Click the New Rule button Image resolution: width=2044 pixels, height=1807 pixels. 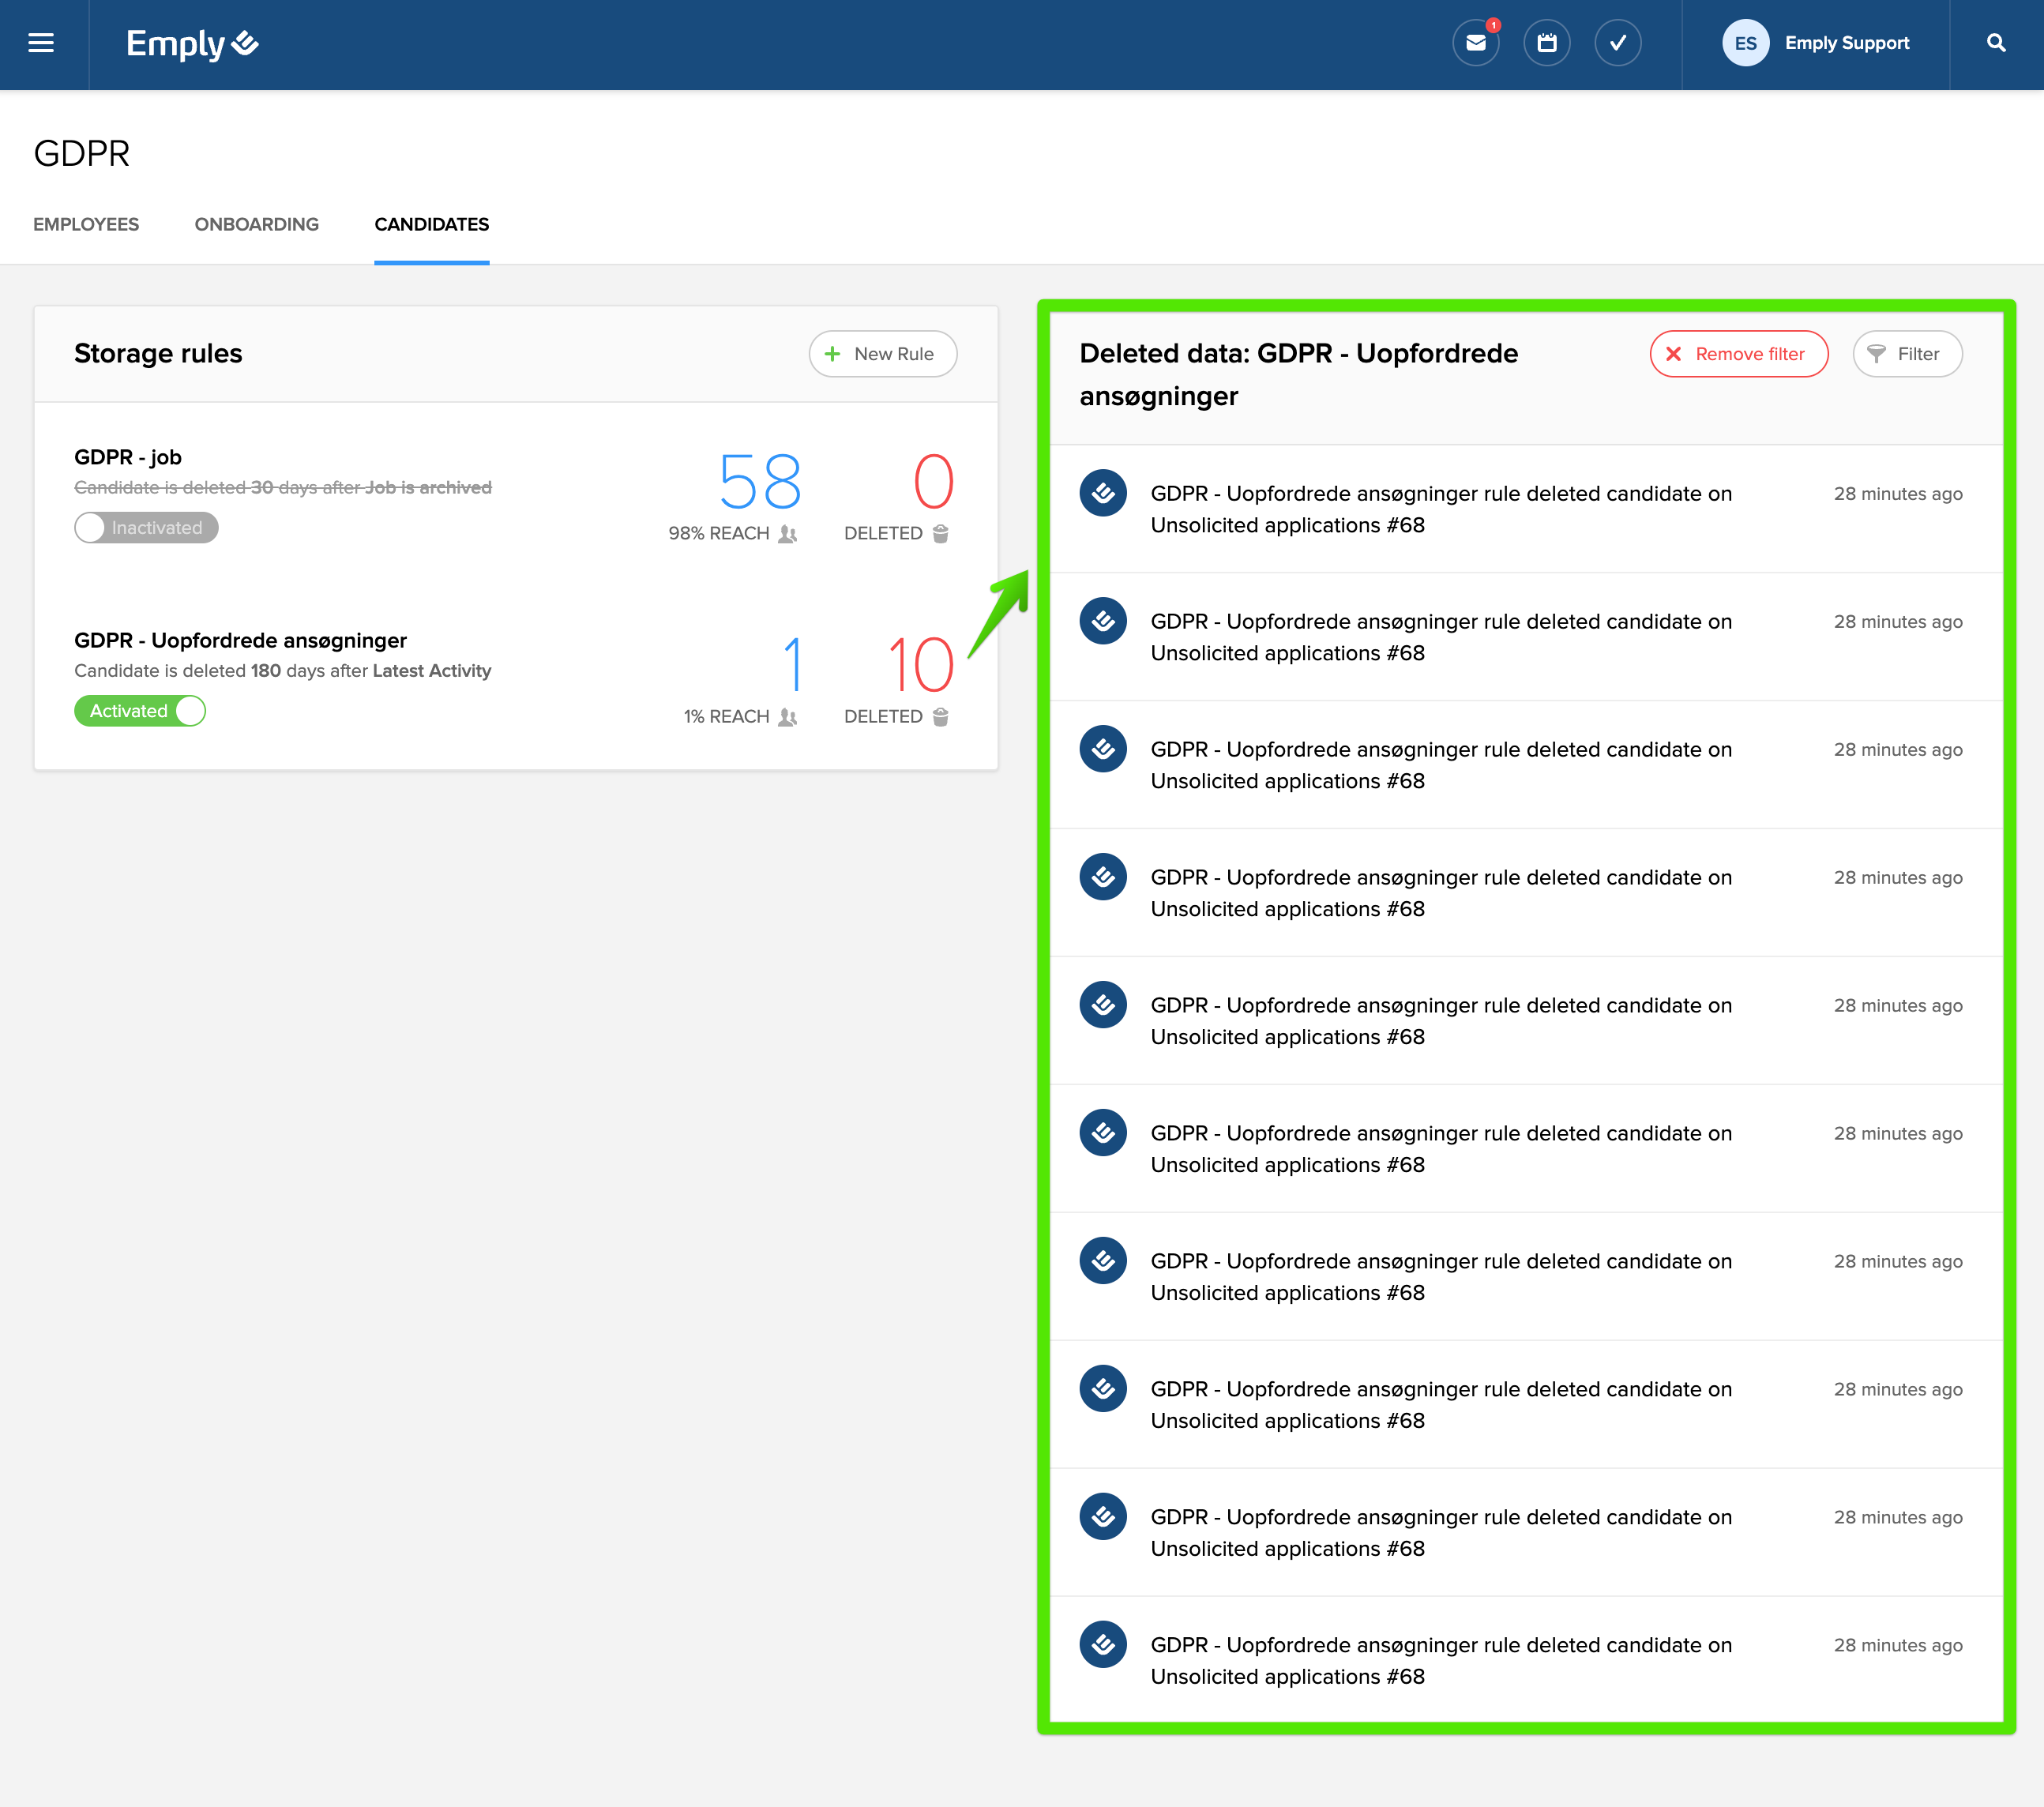(882, 354)
